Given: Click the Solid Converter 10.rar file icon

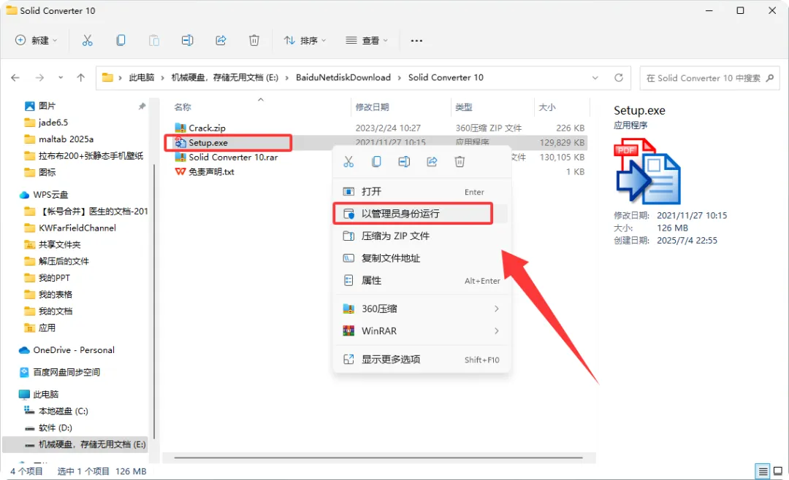Looking at the screenshot, I should pyautogui.click(x=180, y=157).
